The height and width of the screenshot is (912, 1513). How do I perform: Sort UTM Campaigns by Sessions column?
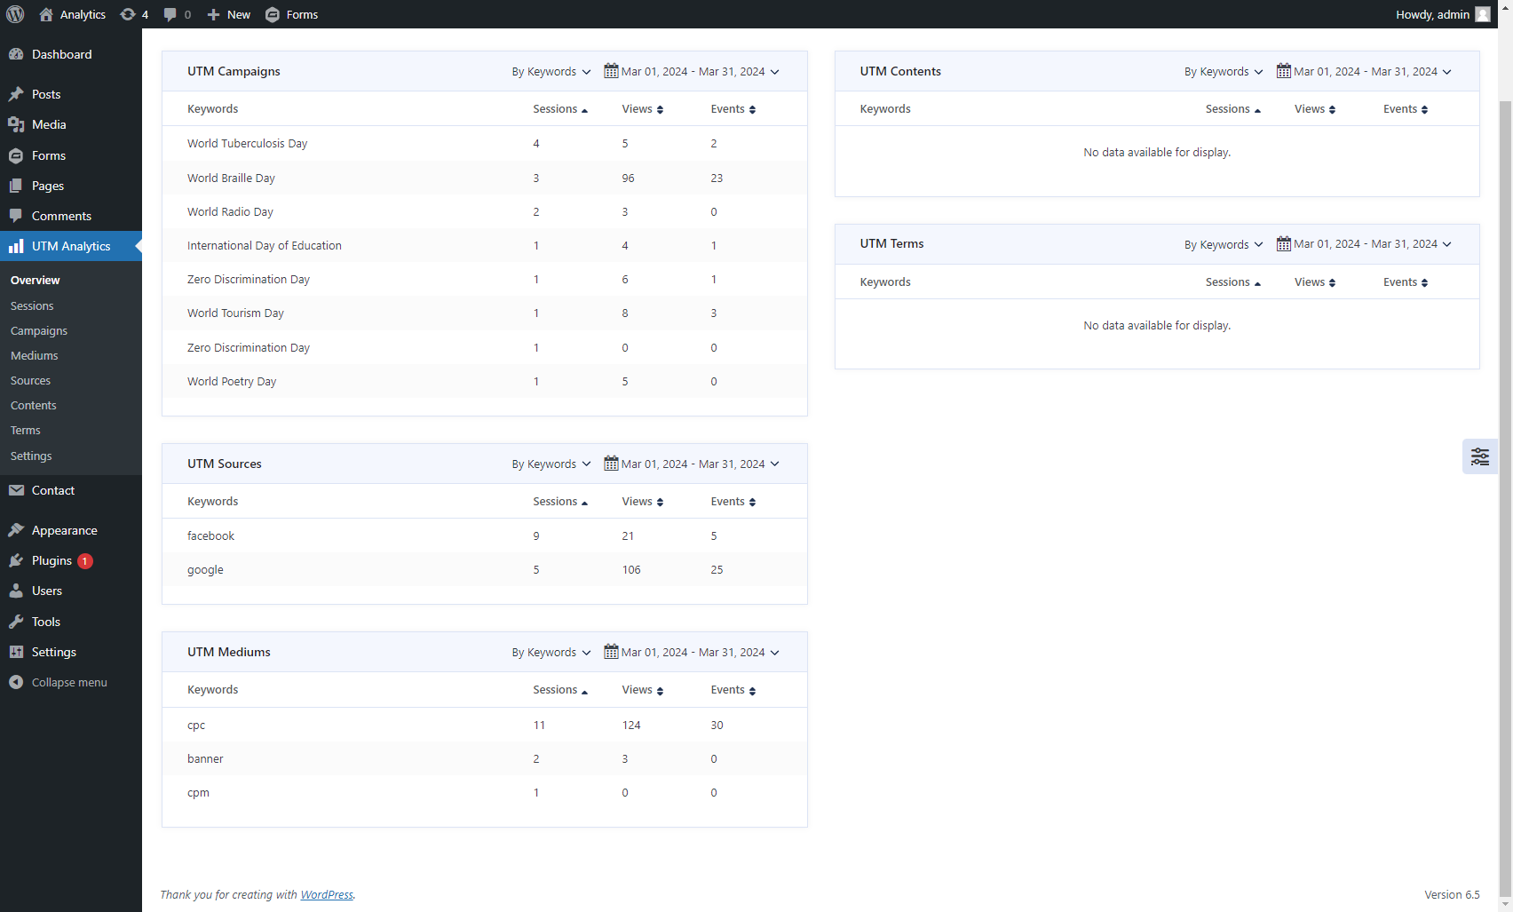(560, 109)
